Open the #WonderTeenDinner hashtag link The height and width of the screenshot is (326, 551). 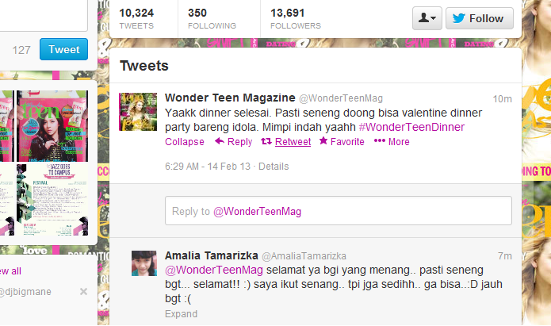click(411, 127)
